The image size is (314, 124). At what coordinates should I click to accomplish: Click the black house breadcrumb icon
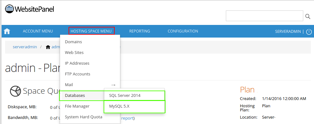(48, 47)
